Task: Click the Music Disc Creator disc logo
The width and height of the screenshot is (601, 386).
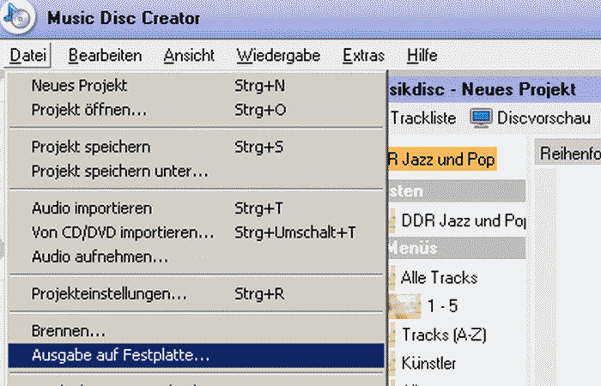Action: tap(16, 15)
